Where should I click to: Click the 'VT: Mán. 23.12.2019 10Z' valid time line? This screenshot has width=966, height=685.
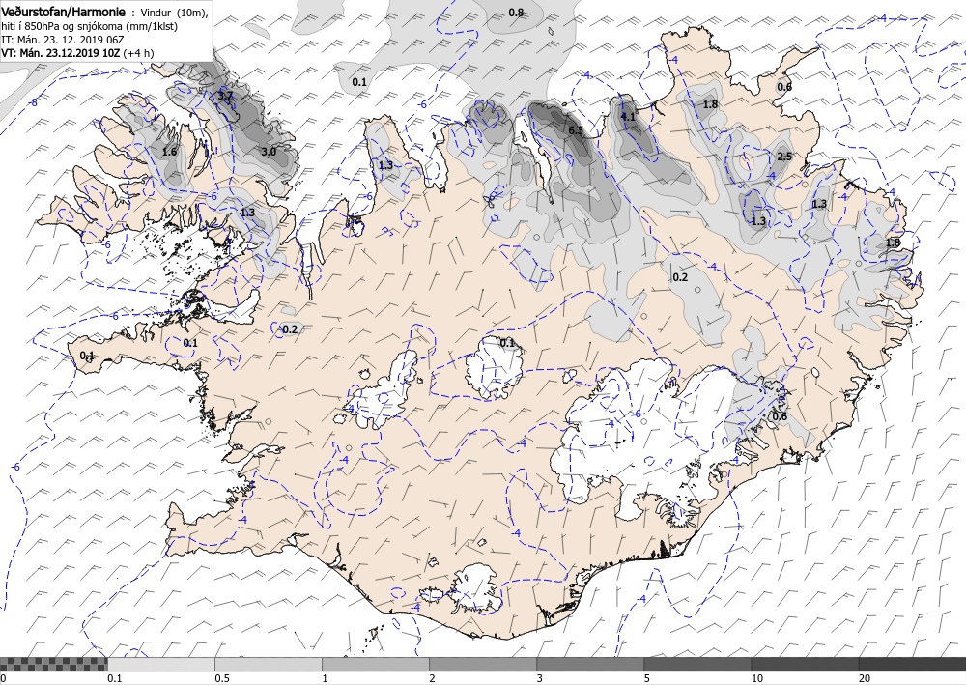point(78,53)
